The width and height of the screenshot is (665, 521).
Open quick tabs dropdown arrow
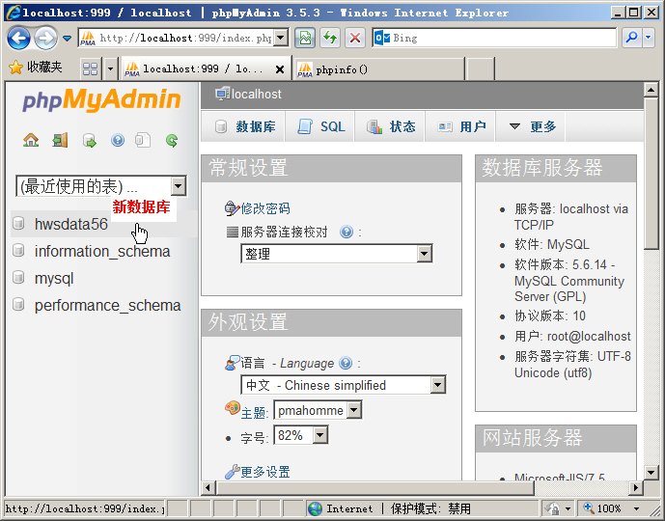pyautogui.click(x=111, y=69)
